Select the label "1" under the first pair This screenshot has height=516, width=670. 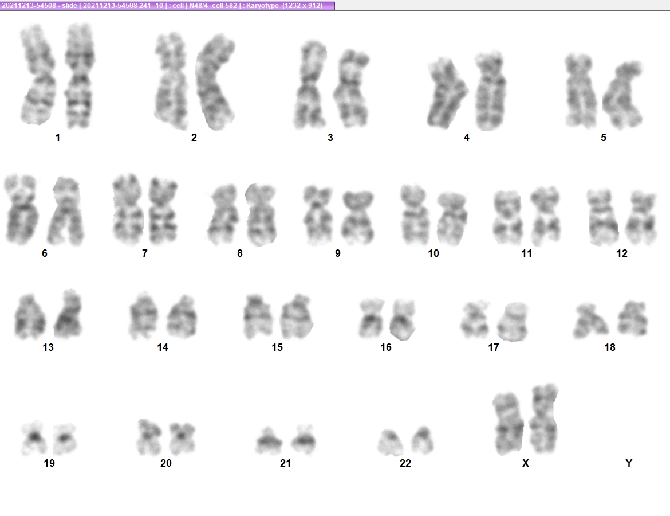pyautogui.click(x=58, y=138)
